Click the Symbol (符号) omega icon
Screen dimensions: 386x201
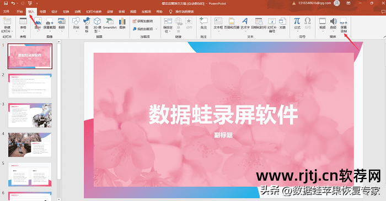[x=308, y=21]
